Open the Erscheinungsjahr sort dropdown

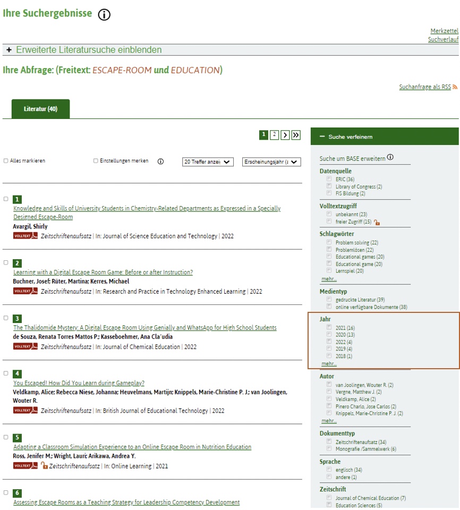click(x=271, y=161)
